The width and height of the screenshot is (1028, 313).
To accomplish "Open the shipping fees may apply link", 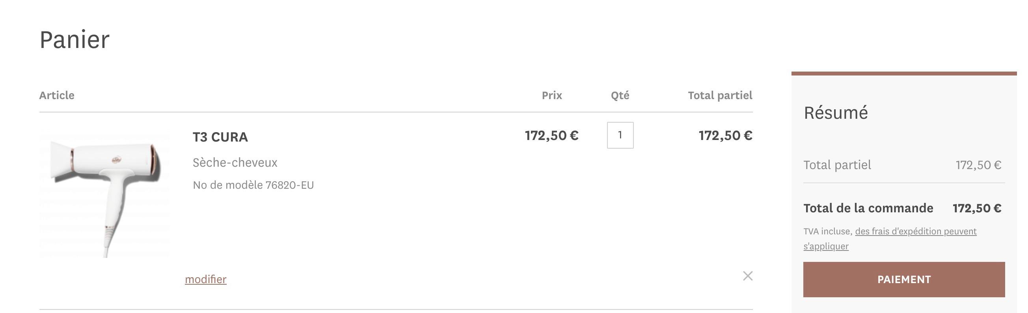I will [x=890, y=239].
